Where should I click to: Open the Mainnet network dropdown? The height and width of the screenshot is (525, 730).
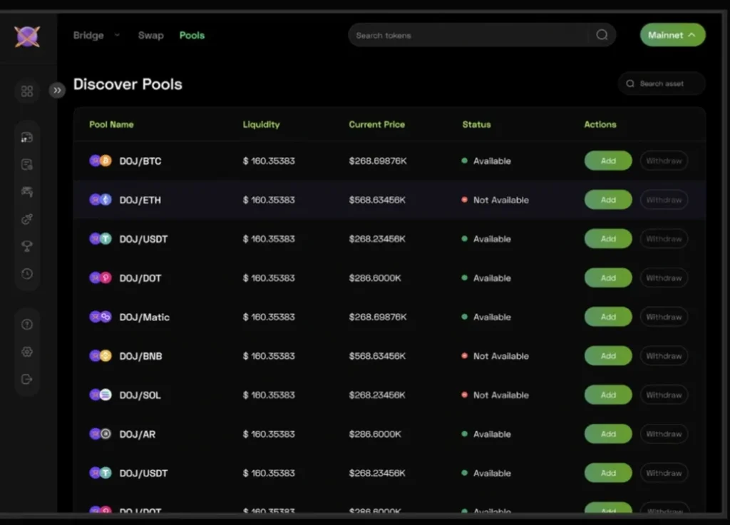(x=672, y=35)
